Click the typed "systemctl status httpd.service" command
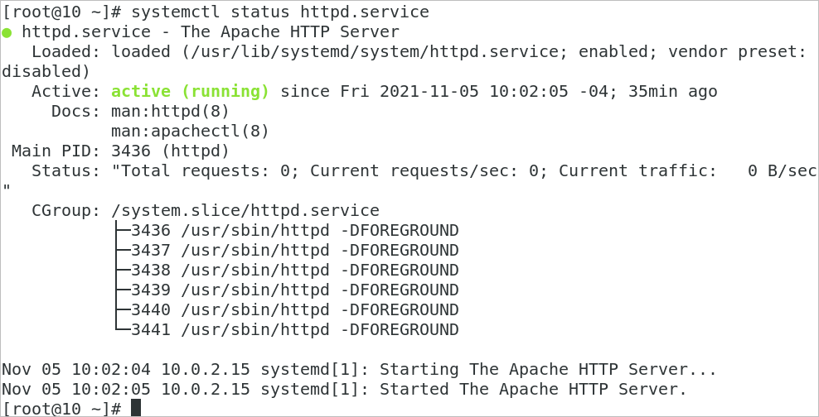Image resolution: width=819 pixels, height=417 pixels. pyautogui.click(x=279, y=12)
